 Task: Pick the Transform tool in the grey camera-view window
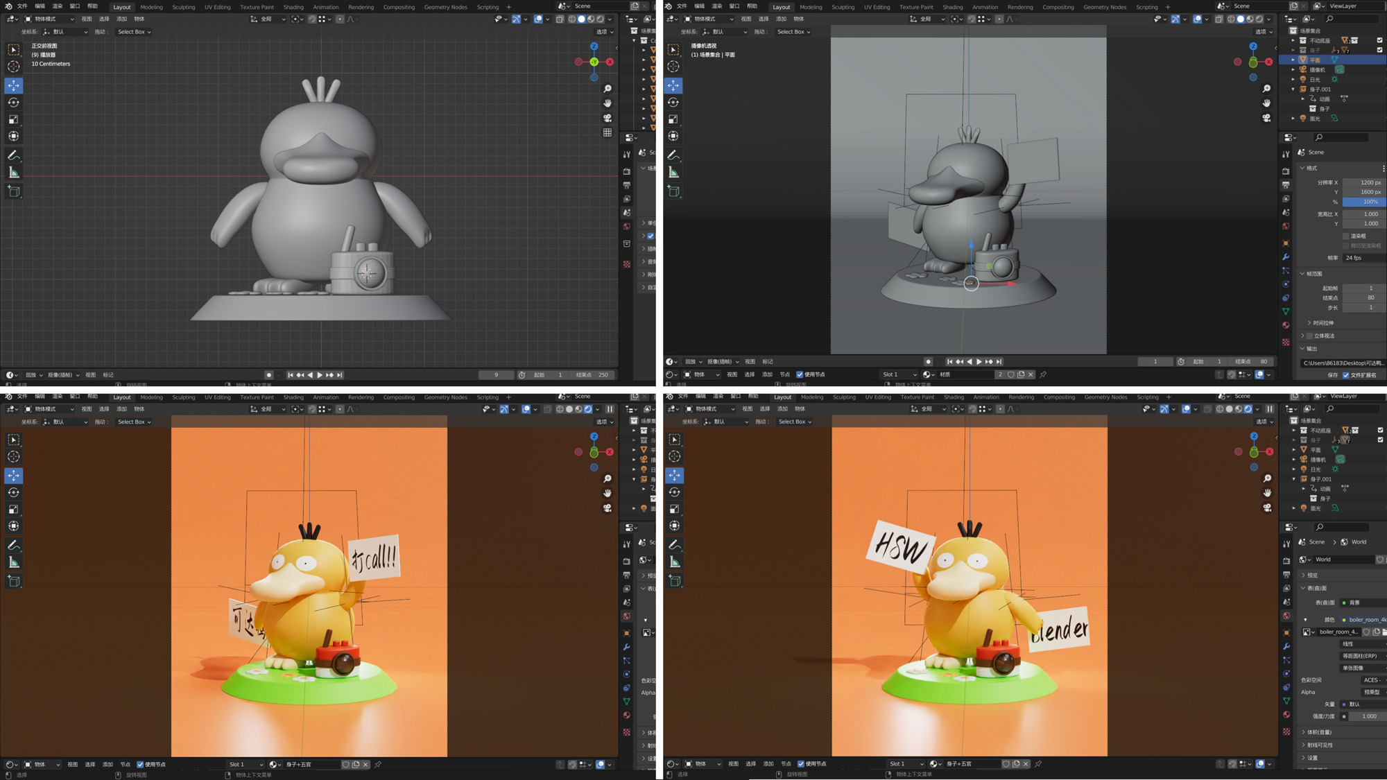click(x=673, y=136)
